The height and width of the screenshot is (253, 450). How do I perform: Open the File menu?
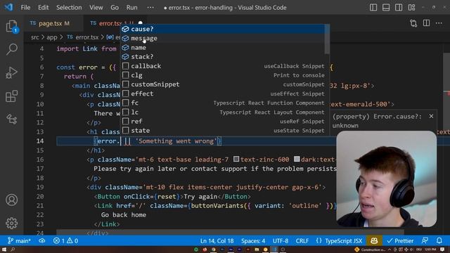click(25, 8)
